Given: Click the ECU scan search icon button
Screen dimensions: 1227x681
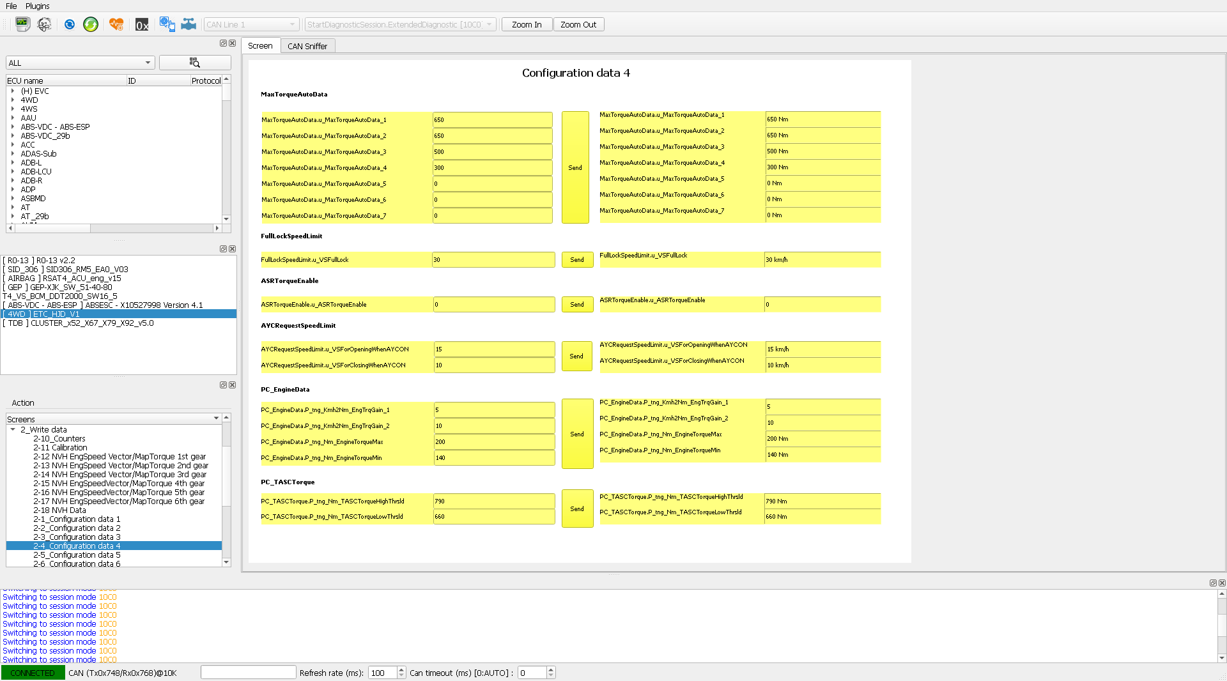Looking at the screenshot, I should coord(195,63).
